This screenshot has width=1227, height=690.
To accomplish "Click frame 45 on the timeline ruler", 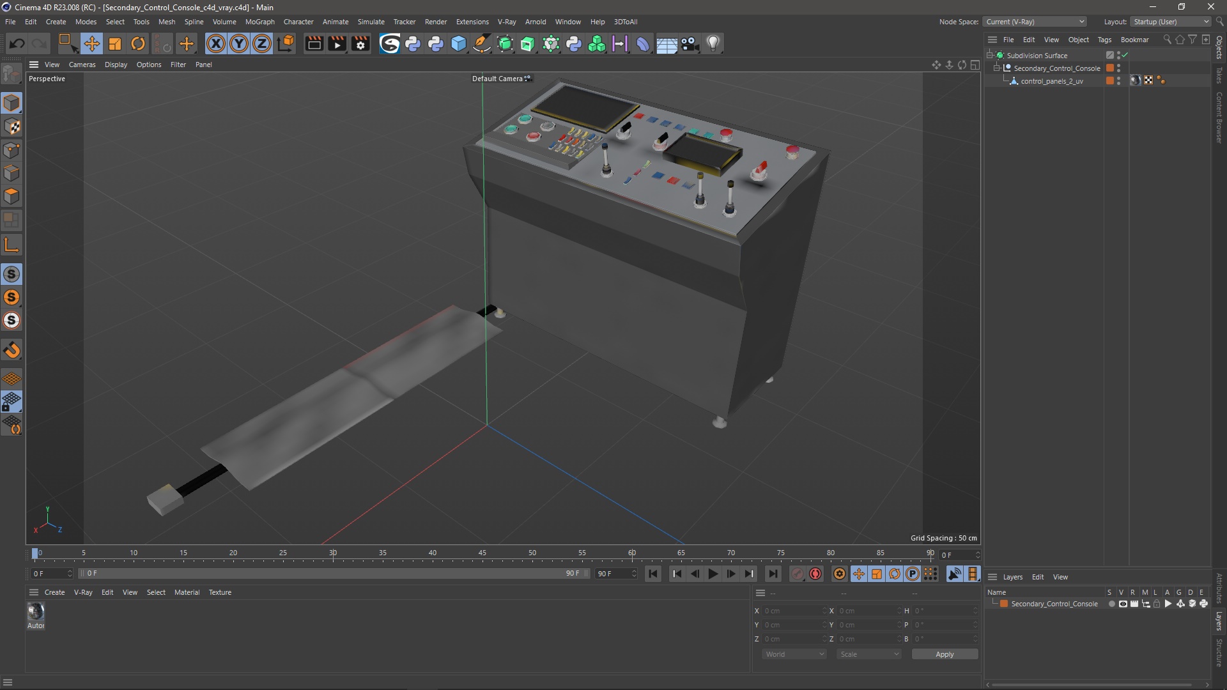I will click(482, 553).
